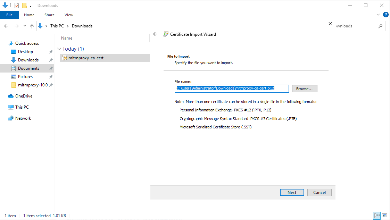Cancel the Certificate Import Wizard
Viewport: 390px width, 220px height.
(320, 192)
